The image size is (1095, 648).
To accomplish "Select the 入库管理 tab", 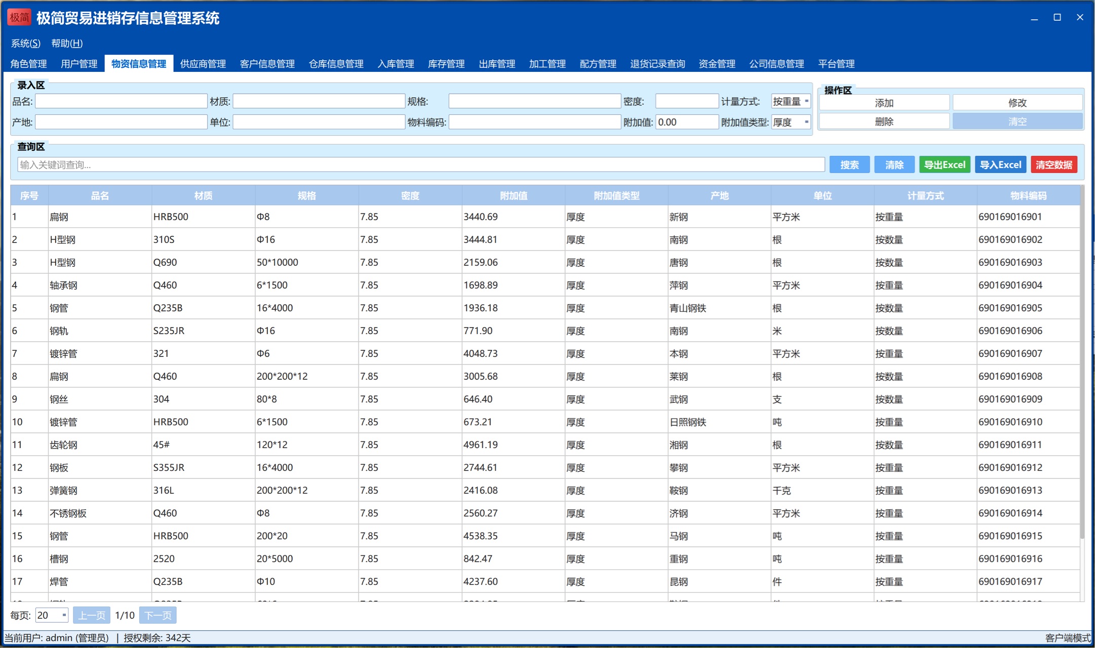I will [x=396, y=64].
